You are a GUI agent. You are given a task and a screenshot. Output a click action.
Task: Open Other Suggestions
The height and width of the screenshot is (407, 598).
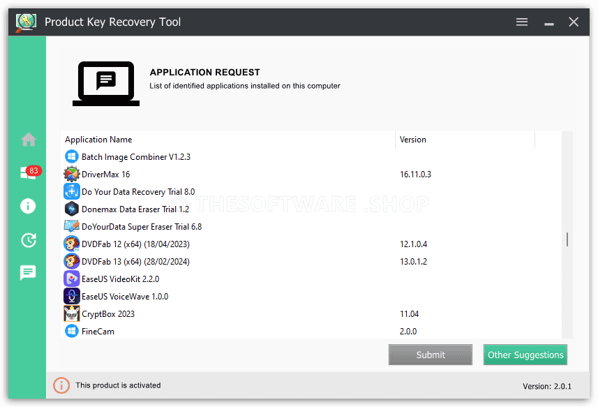(525, 355)
